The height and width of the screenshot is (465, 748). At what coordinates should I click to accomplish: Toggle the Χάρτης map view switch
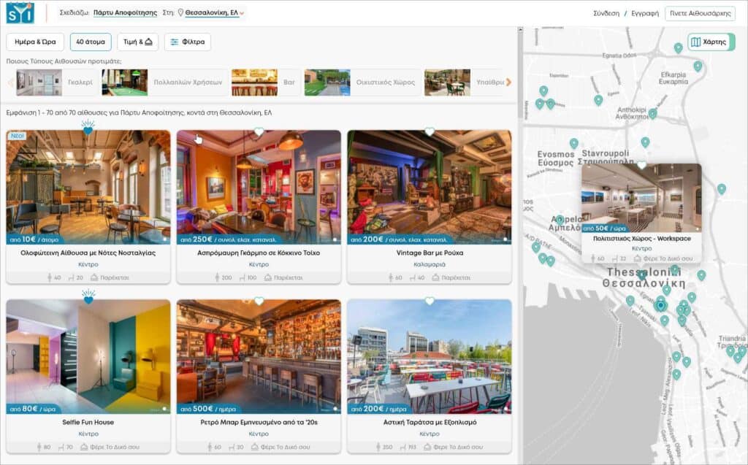click(711, 42)
